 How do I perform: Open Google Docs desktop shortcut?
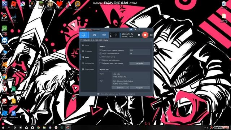point(14,114)
